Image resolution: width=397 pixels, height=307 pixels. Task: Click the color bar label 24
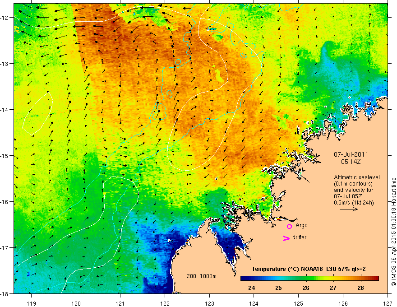(x=251, y=288)
